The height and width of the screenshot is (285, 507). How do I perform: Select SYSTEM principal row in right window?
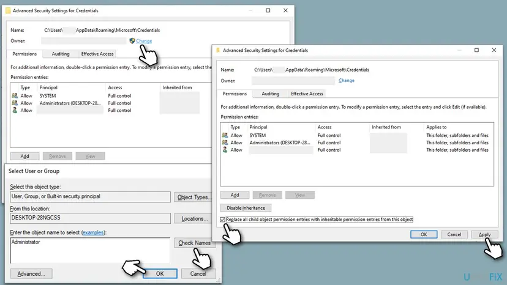coord(357,135)
